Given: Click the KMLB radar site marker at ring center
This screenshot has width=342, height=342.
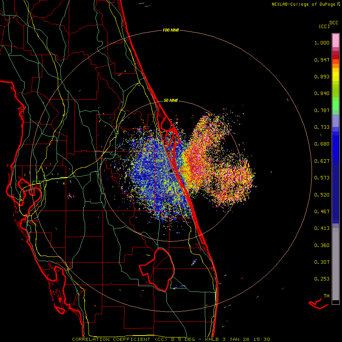Looking at the screenshot, I should point(171,171).
